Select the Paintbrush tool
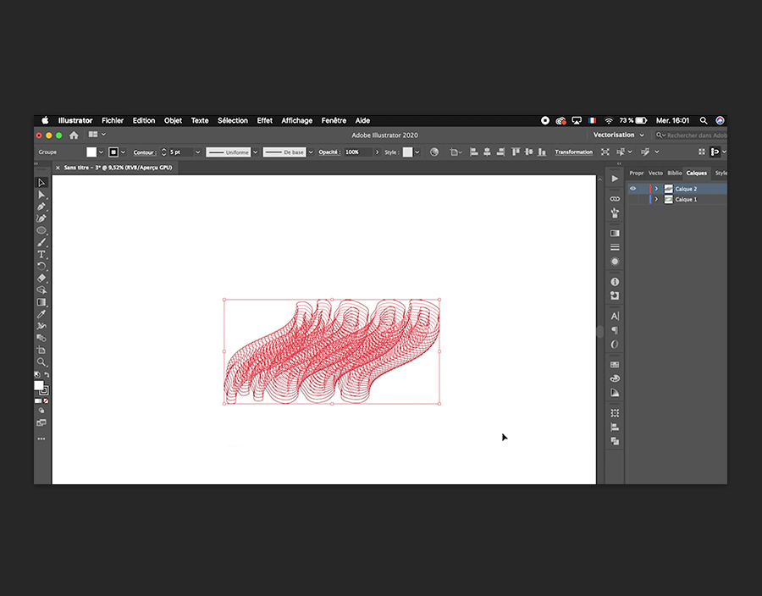Viewport: 762px width, 596px height. coord(41,242)
